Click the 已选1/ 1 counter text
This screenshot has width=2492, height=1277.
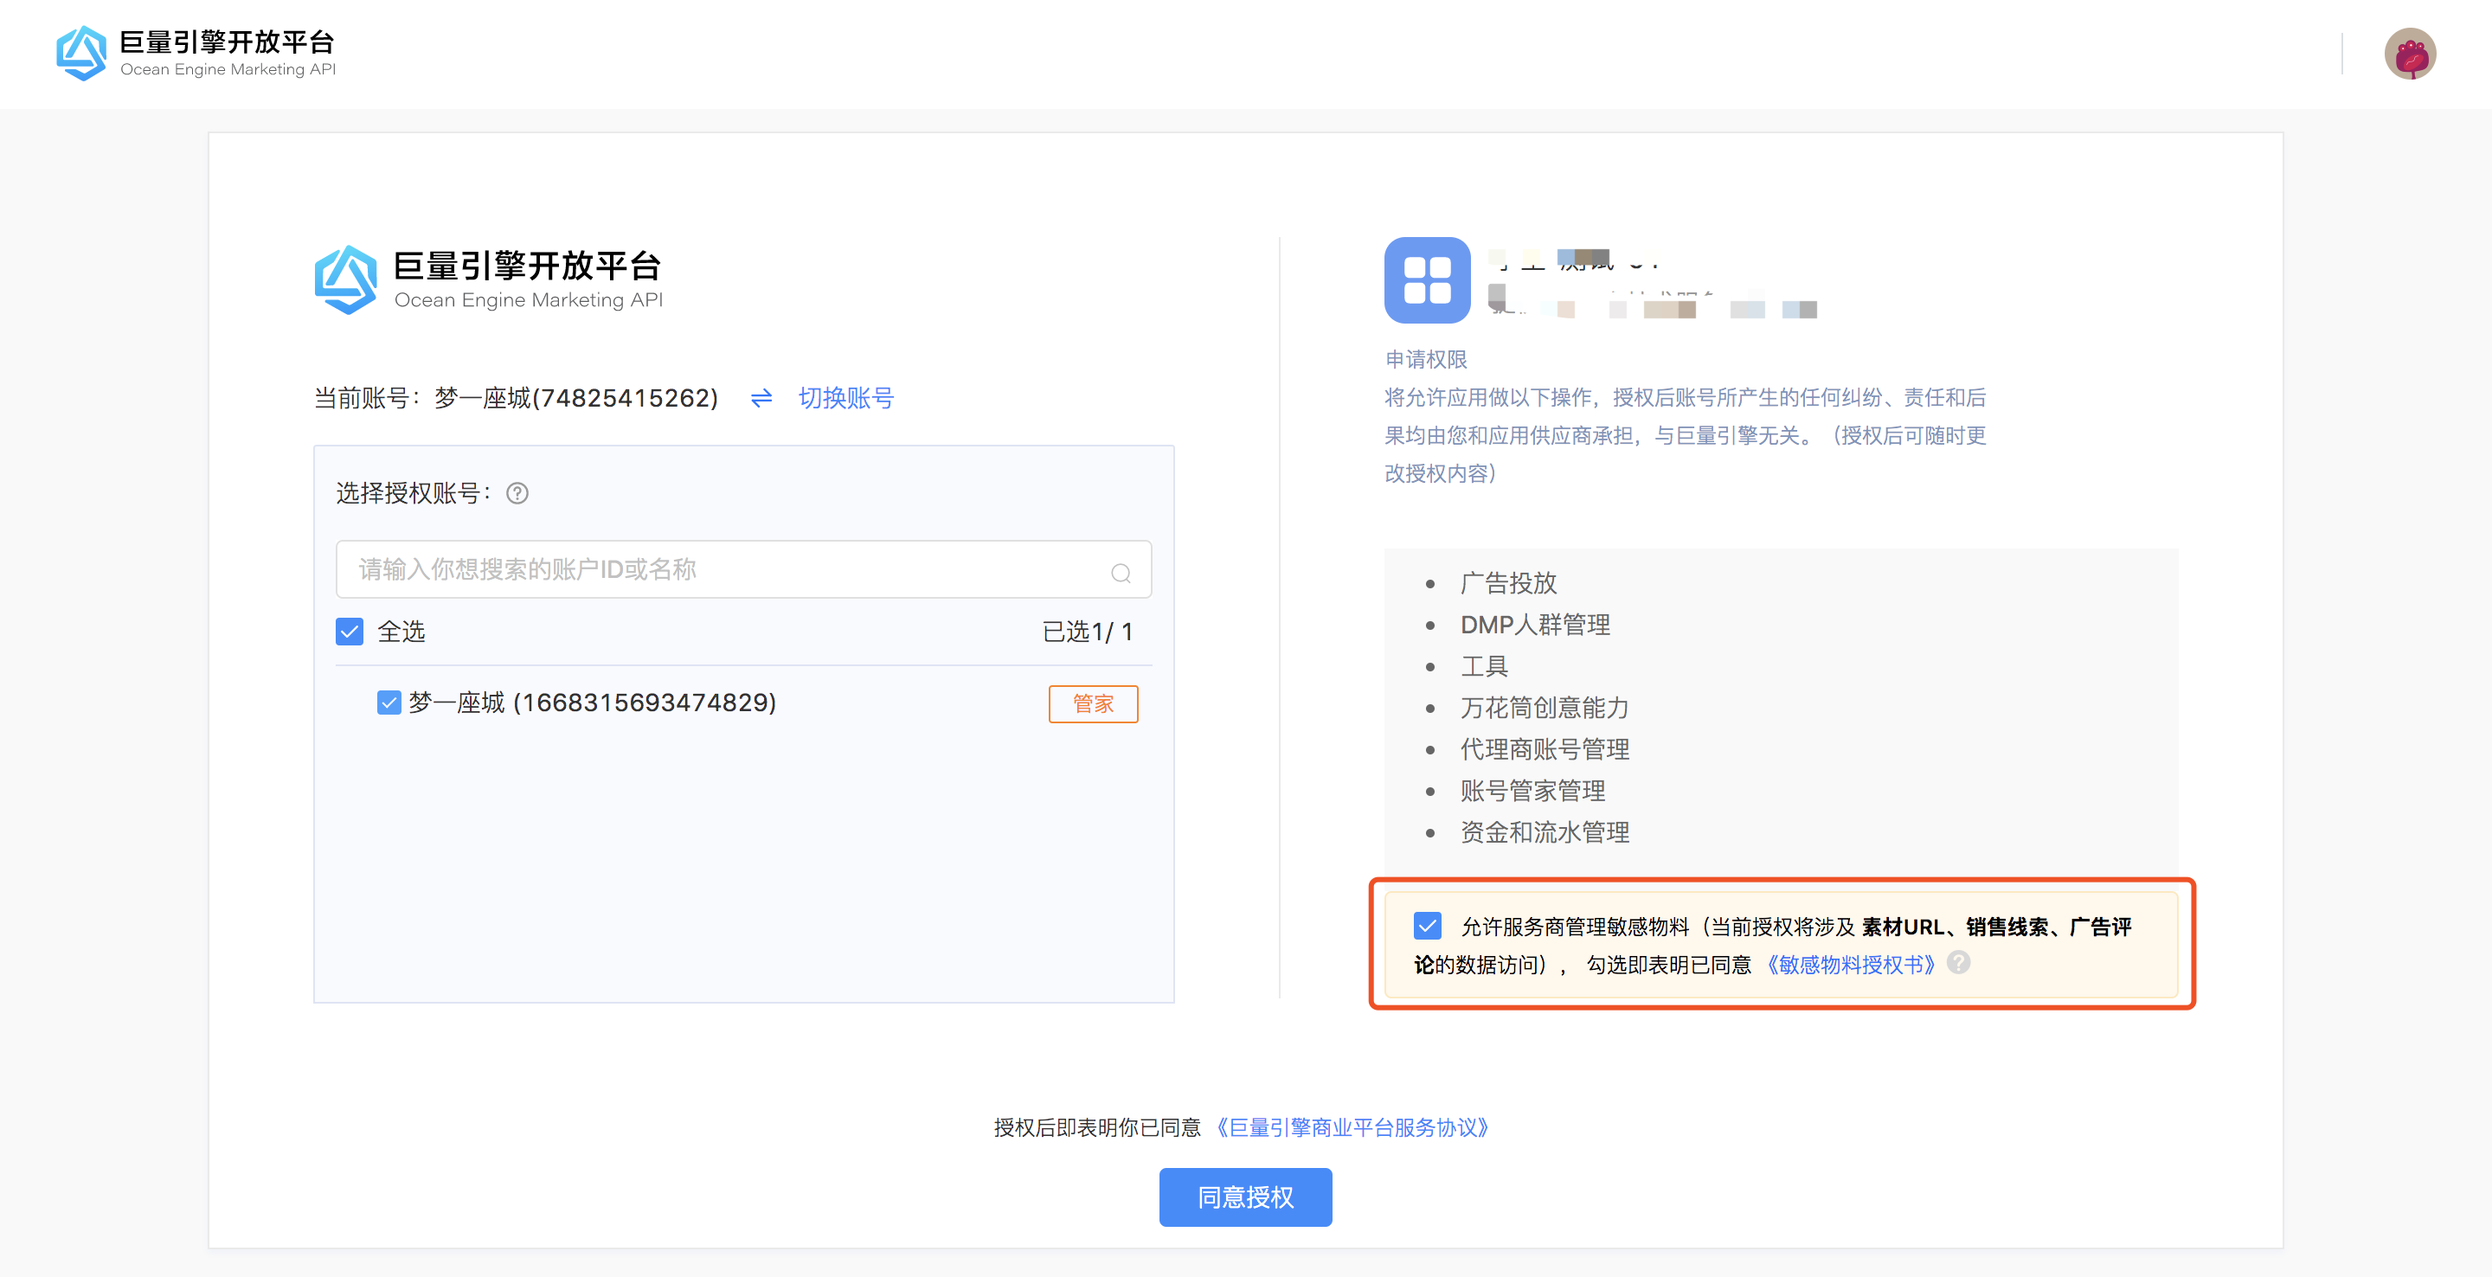[x=1088, y=632]
